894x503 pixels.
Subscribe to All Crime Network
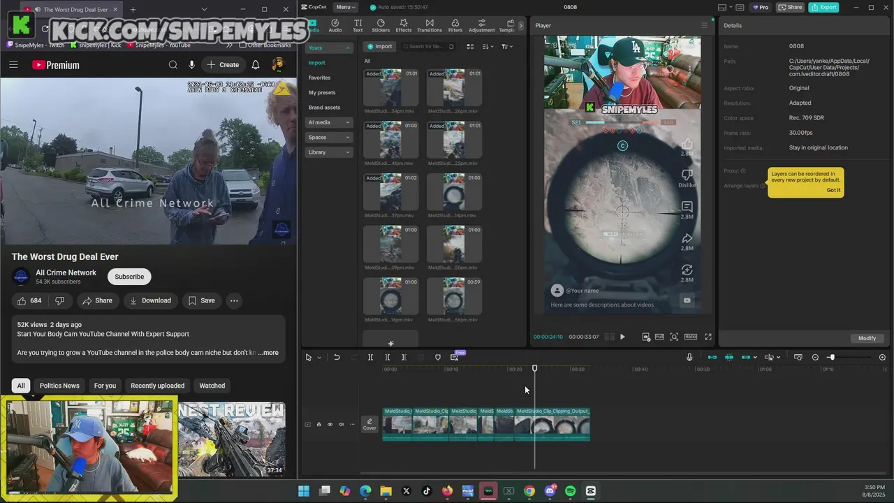(x=129, y=277)
